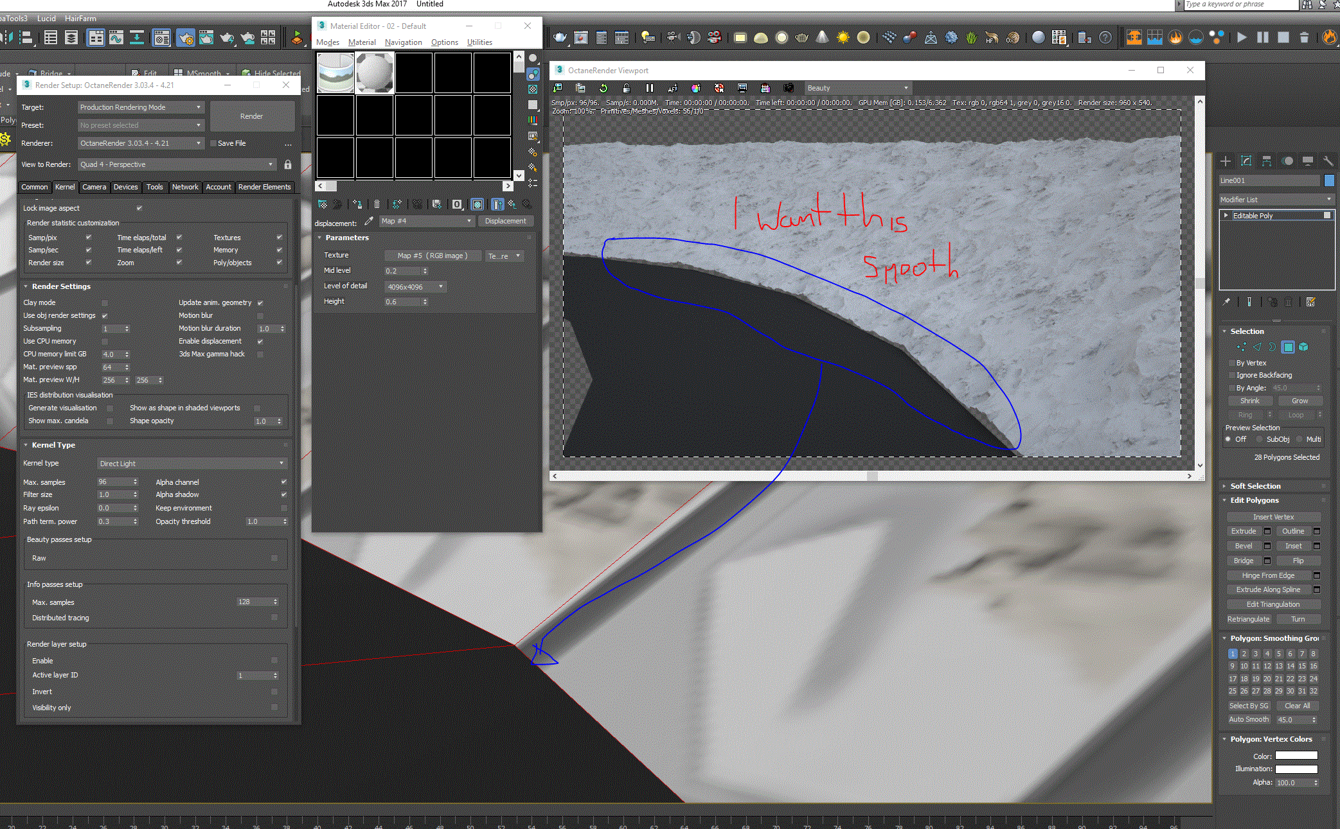This screenshot has height=829, width=1340.
Task: Toggle Alpha channel checkbox
Action: [x=283, y=482]
